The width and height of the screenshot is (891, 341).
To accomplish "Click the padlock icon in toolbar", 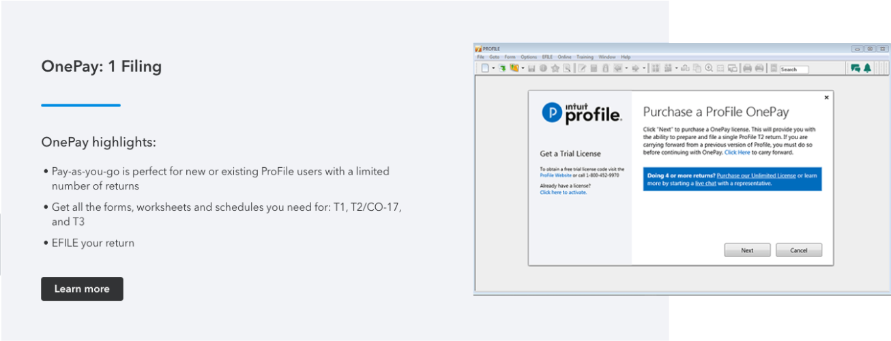I will point(606,68).
